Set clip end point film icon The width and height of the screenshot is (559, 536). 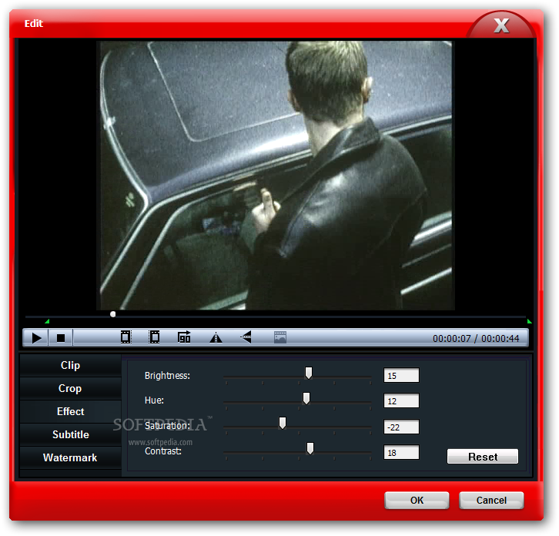click(154, 337)
